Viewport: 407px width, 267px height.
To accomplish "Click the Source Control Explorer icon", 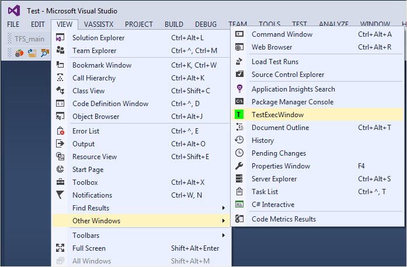I will pyautogui.click(x=239, y=74).
